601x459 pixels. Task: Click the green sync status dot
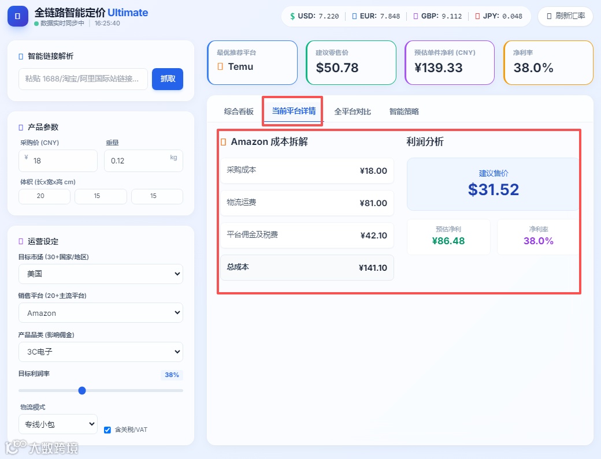(36, 24)
